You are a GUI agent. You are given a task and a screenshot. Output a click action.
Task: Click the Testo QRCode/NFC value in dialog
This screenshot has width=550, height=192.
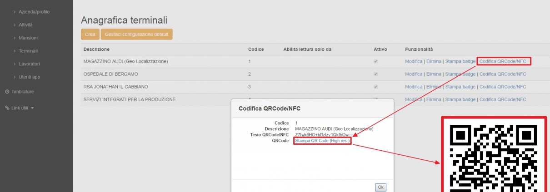(323, 135)
